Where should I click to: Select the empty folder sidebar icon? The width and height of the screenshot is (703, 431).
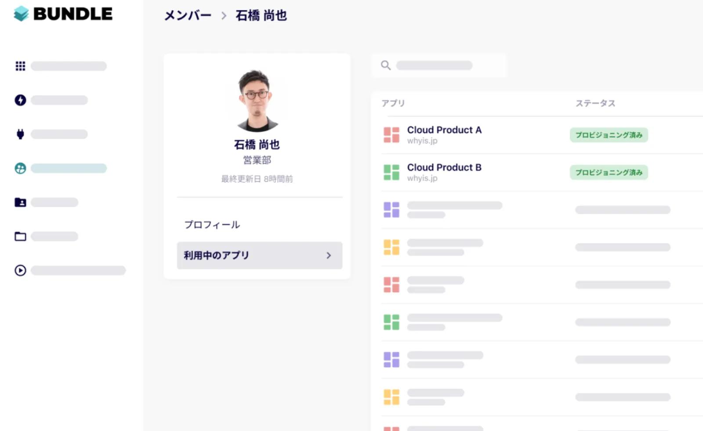point(20,236)
